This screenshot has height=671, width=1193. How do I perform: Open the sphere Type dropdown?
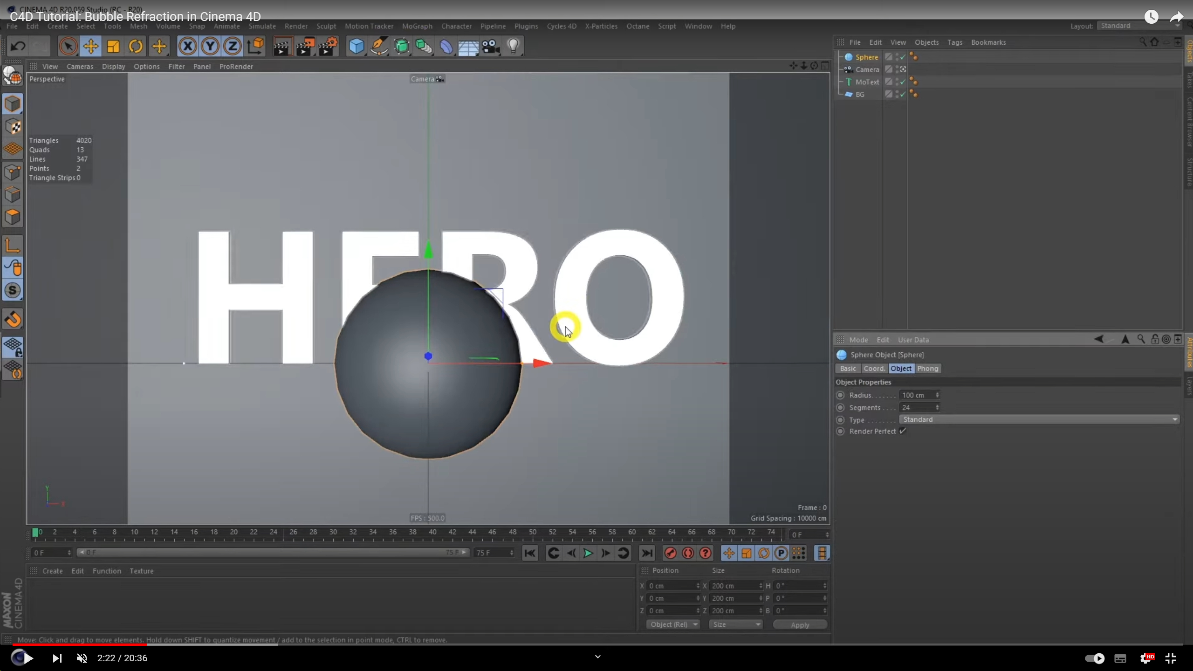pos(1040,419)
